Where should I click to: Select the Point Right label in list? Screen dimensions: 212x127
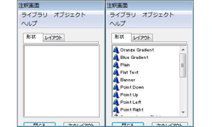tap(132, 110)
